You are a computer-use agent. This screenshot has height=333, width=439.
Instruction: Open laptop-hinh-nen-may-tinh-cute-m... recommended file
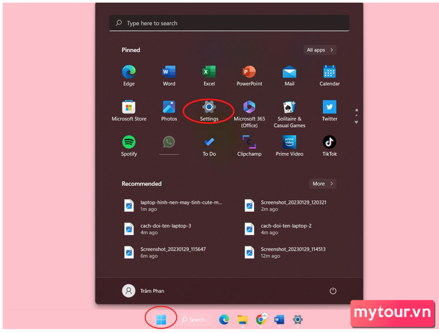tap(173, 206)
